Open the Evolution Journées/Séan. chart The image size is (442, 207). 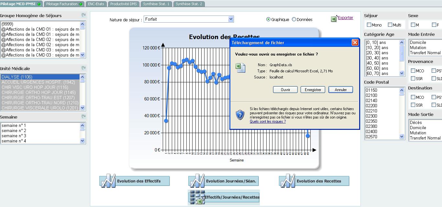pyautogui.click(x=197, y=181)
